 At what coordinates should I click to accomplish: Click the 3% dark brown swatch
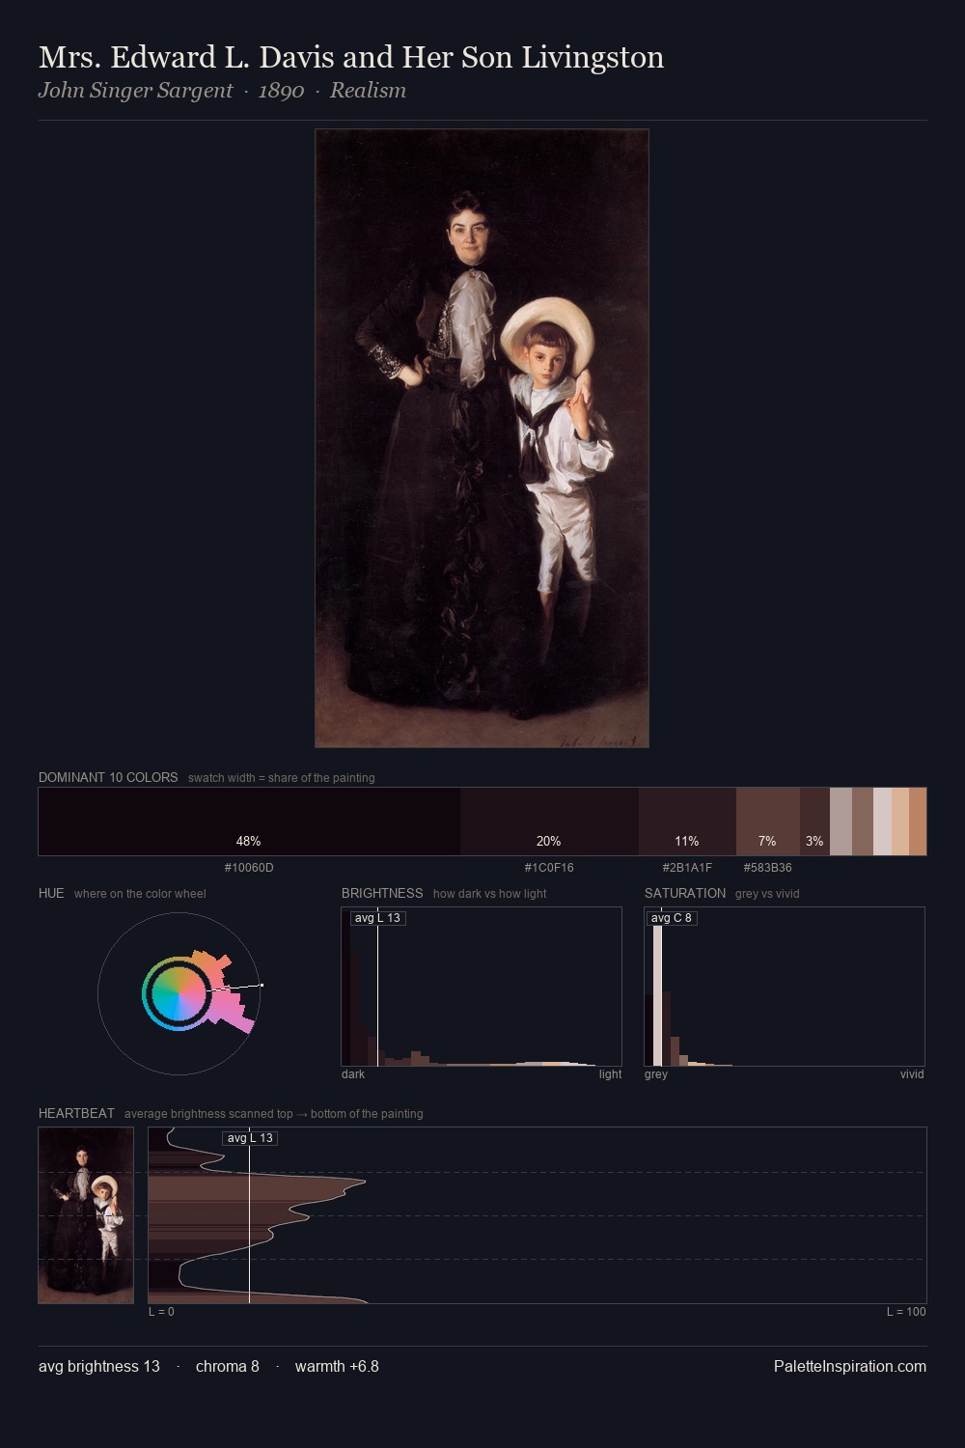tap(814, 821)
